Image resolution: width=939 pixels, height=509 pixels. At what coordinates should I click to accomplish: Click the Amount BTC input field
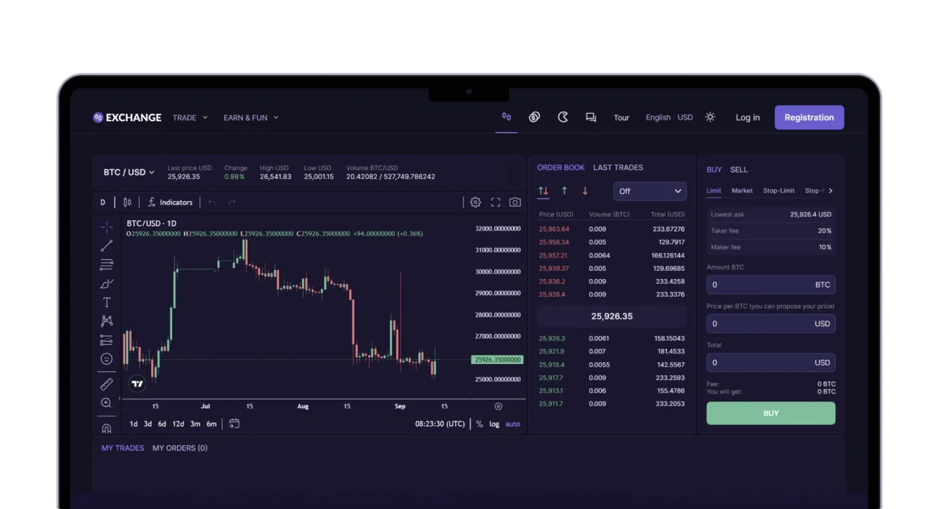pyautogui.click(x=770, y=284)
